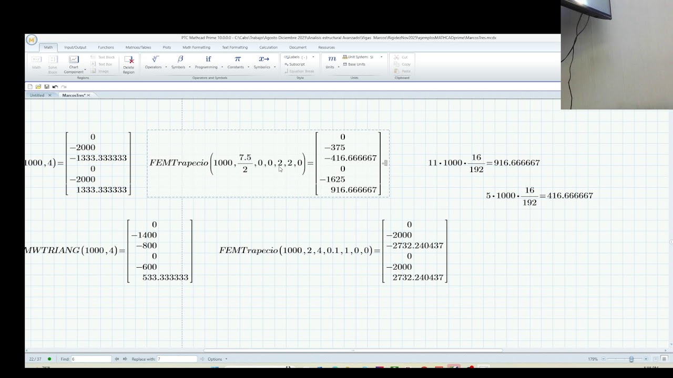Click the zoom out minus button
The image size is (673, 378).
tap(603, 359)
